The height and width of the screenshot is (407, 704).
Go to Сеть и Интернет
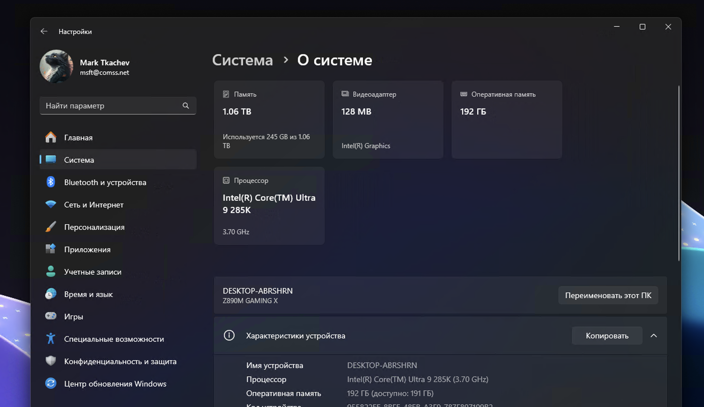(118, 204)
